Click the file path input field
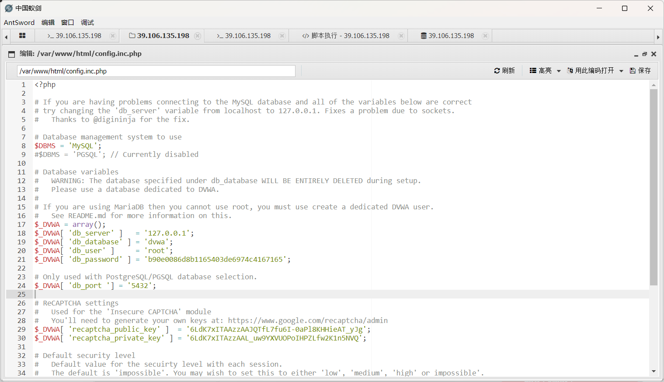 (156, 71)
